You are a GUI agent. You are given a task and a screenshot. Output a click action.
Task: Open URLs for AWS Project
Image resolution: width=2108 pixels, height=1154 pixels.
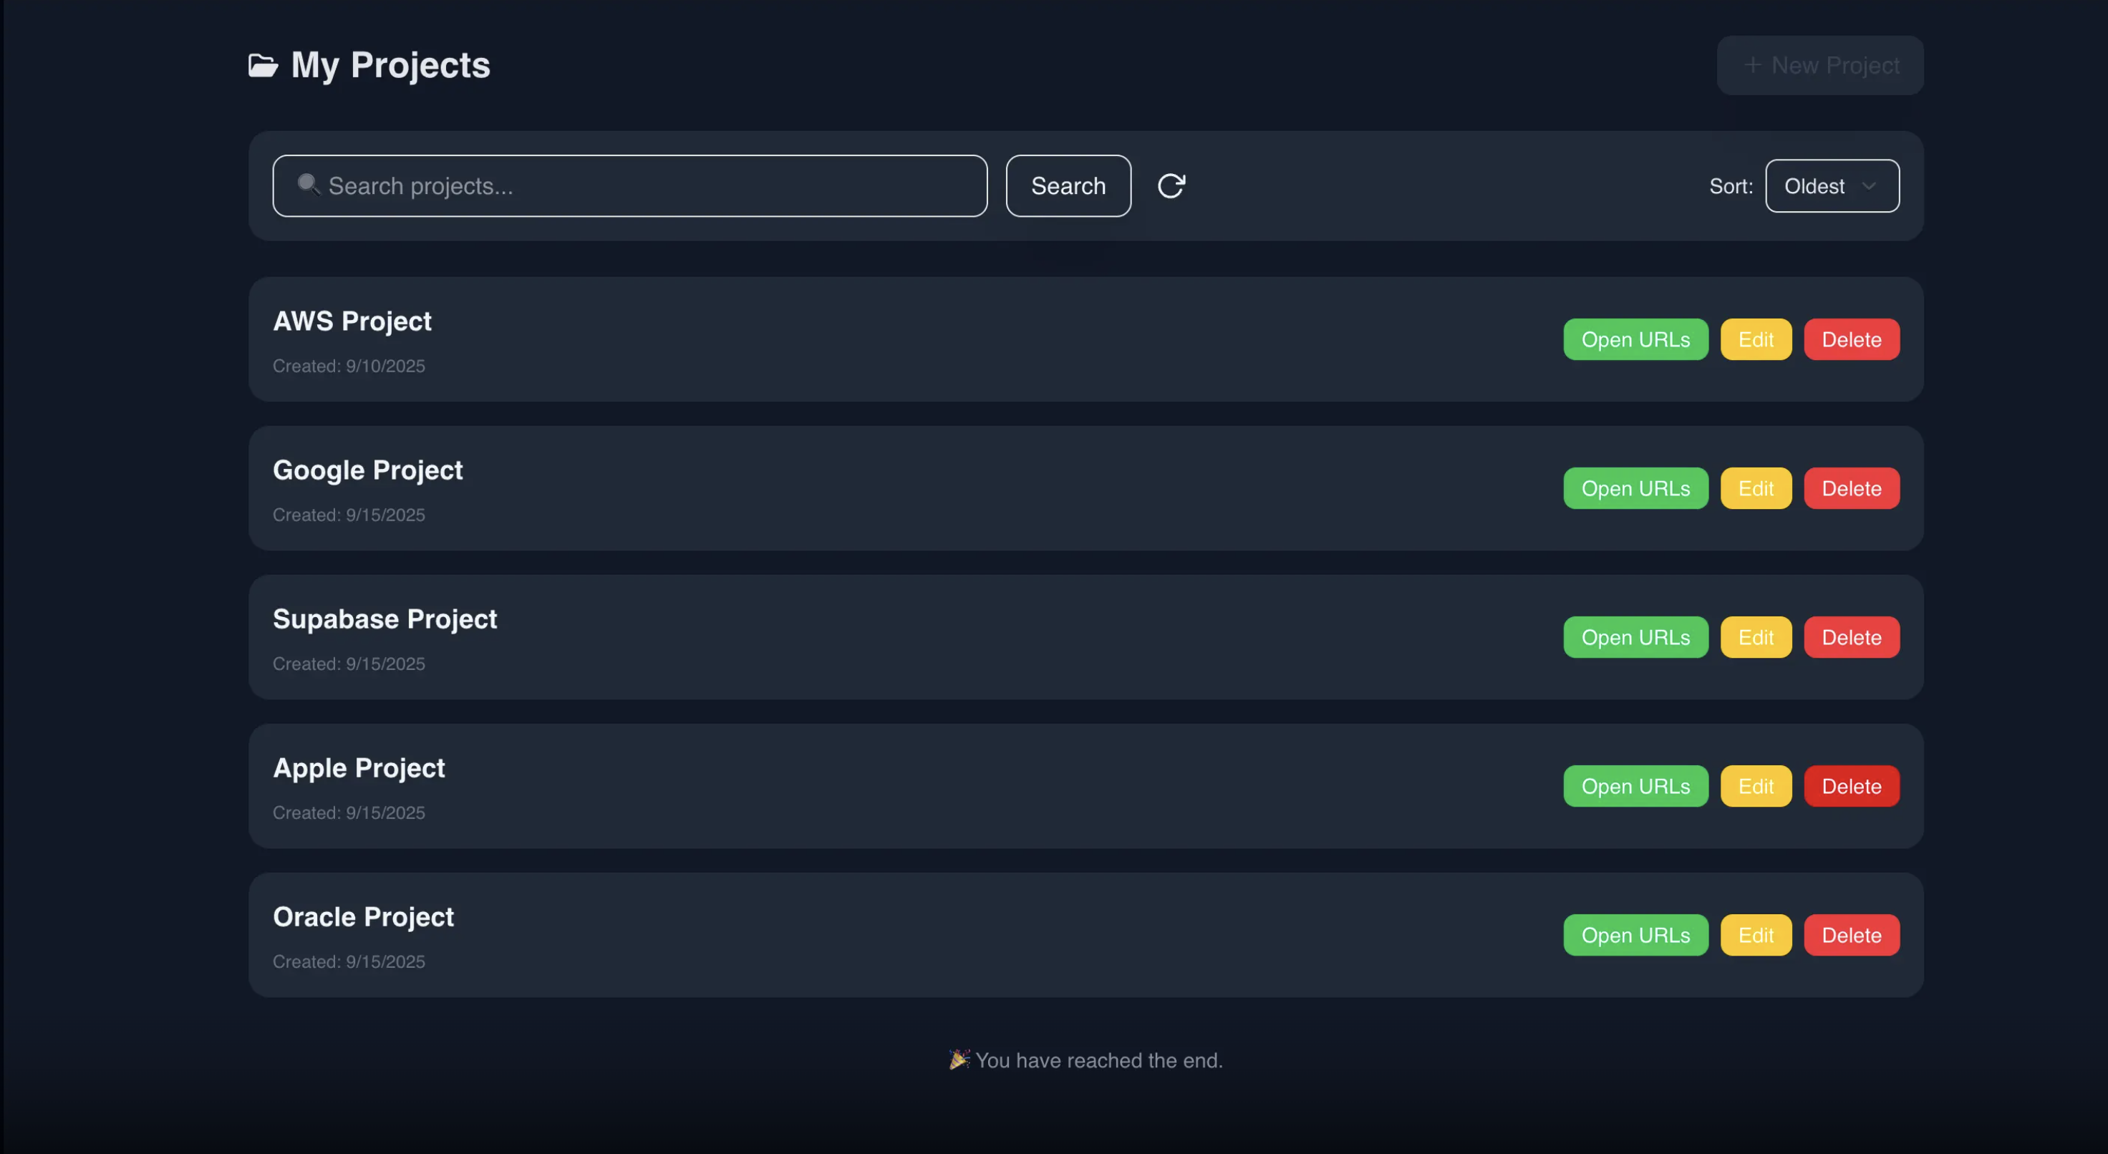coord(1635,339)
